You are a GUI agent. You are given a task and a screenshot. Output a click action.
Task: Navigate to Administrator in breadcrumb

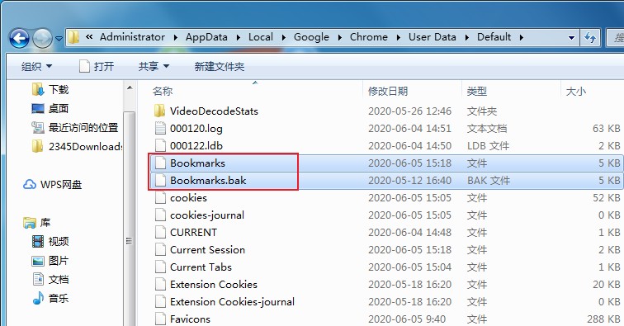pos(132,37)
